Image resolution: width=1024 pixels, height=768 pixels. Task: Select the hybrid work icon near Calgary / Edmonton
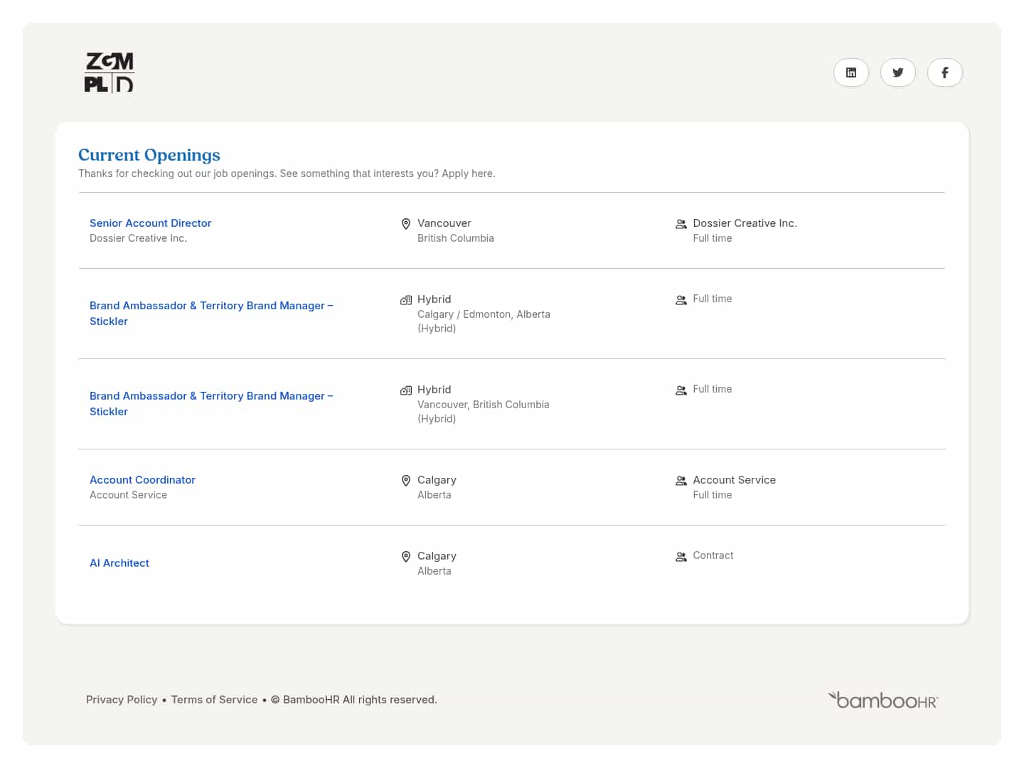click(x=405, y=299)
